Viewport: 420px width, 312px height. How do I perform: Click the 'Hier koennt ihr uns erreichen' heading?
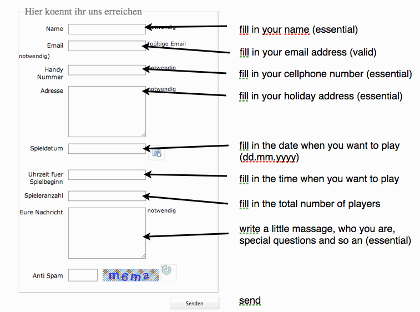point(83,12)
